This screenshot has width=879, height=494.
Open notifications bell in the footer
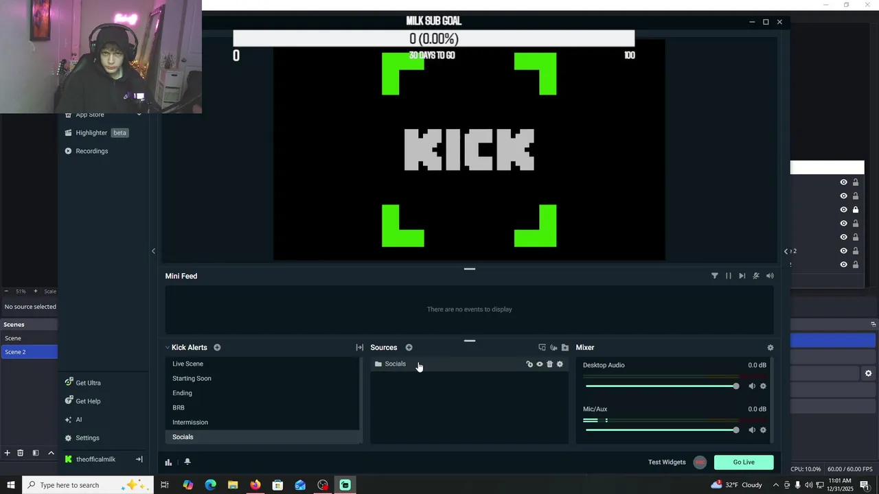pyautogui.click(x=187, y=462)
